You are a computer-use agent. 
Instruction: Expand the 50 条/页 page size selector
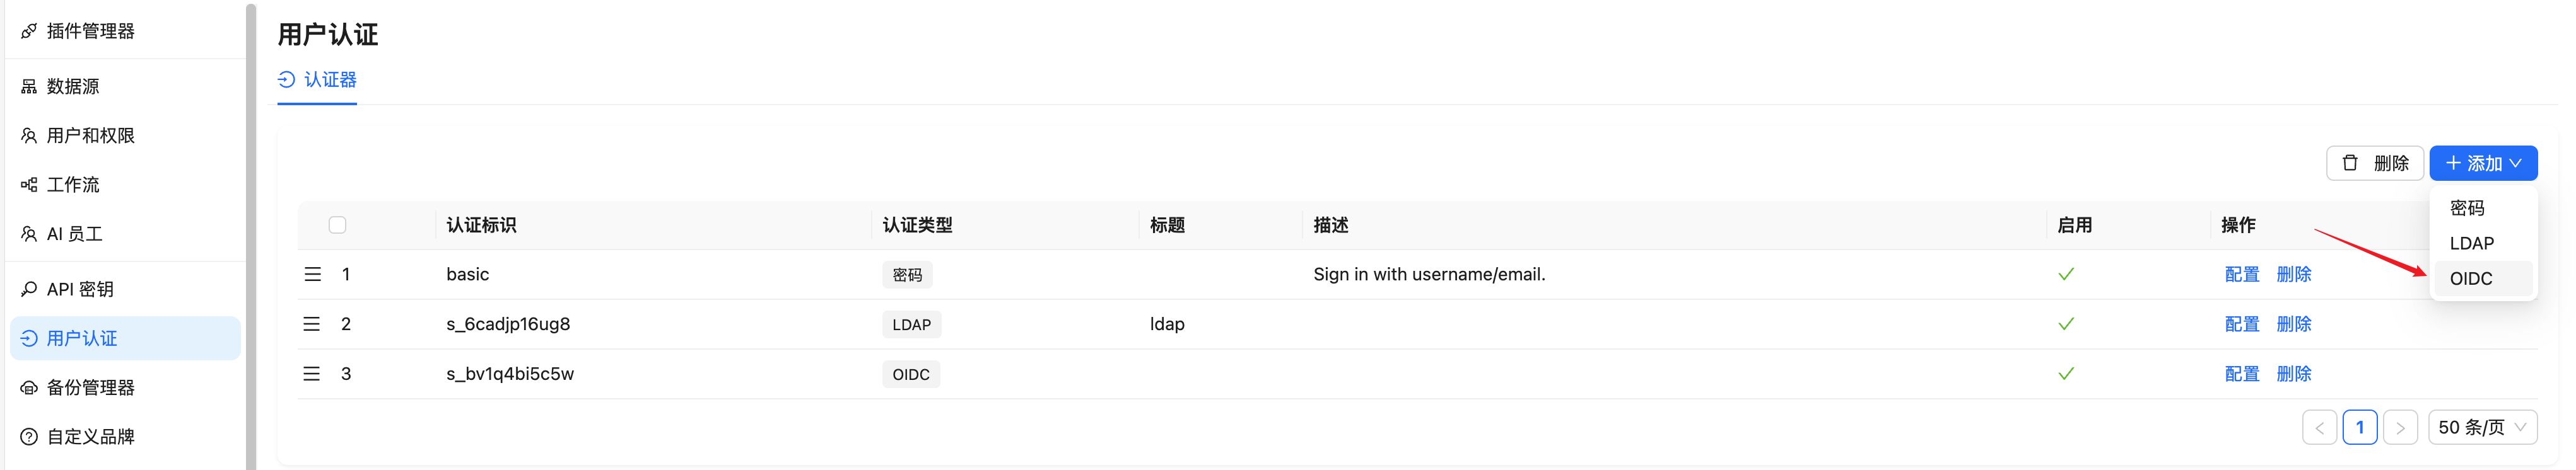click(2481, 427)
